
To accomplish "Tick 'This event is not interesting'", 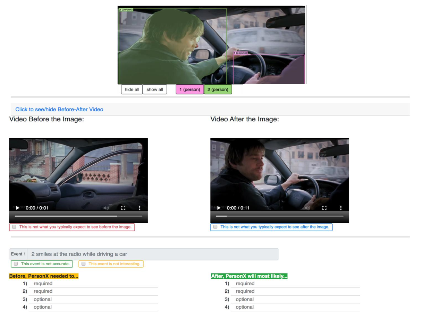I will [83, 264].
